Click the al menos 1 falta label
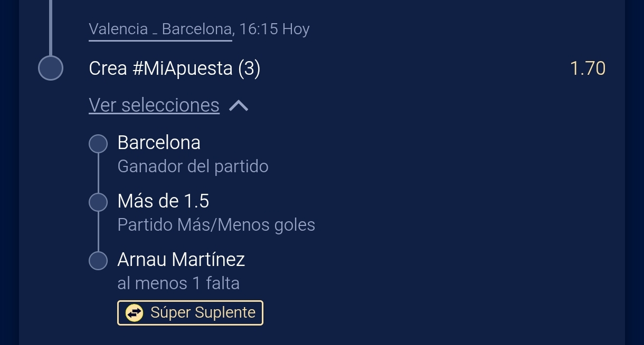The image size is (644, 345). pos(178,284)
